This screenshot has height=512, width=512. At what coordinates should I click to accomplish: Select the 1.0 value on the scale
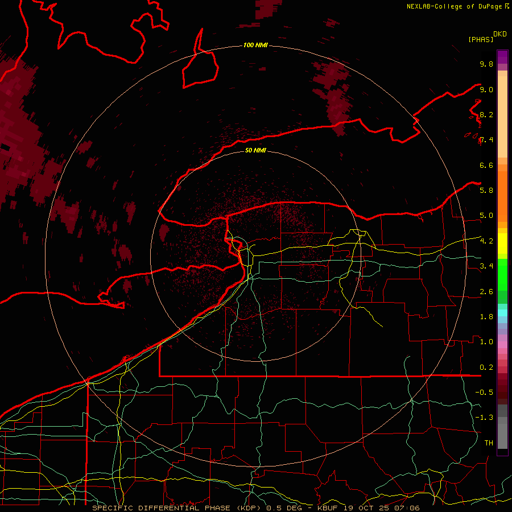[x=486, y=342]
